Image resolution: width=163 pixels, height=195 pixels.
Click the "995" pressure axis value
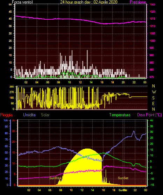151,48
